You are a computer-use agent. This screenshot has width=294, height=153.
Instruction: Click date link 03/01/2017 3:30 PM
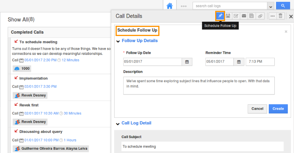(x=40, y=87)
